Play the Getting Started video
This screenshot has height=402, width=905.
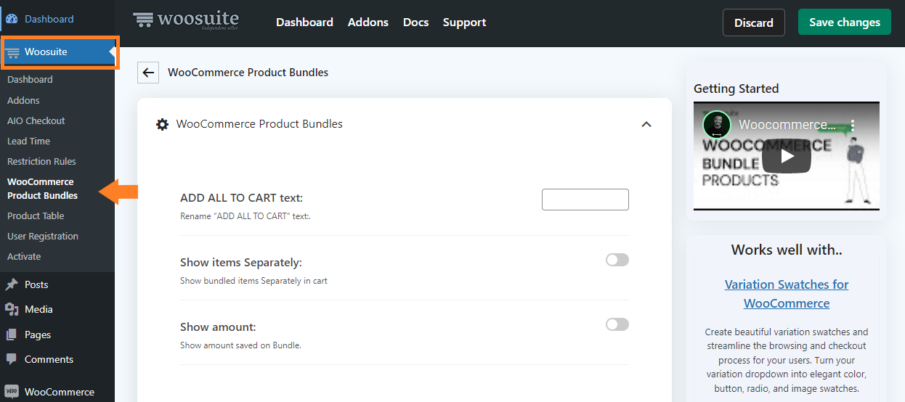pyautogui.click(x=787, y=156)
